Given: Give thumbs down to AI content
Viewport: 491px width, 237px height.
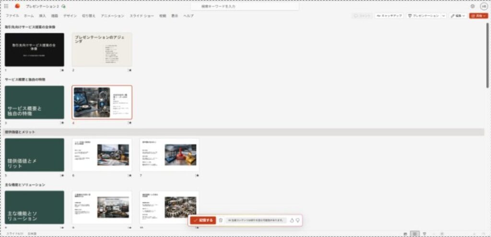Looking at the screenshot, I should (x=297, y=220).
